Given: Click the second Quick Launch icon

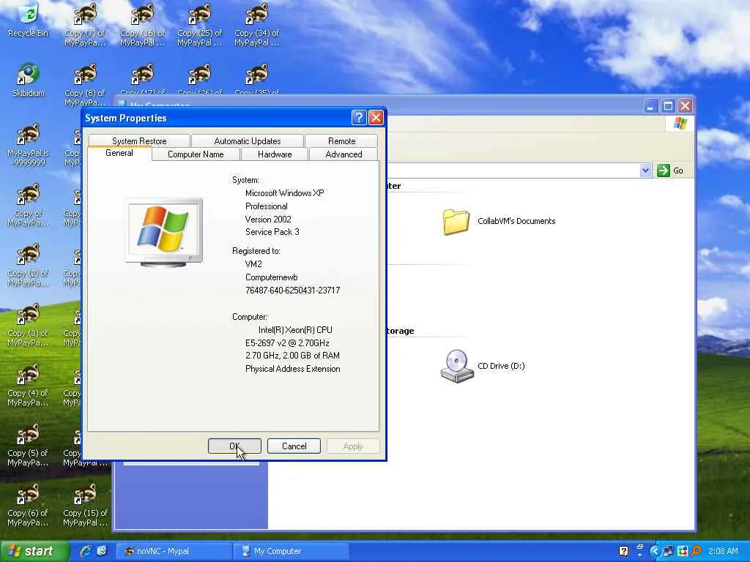Looking at the screenshot, I should [x=102, y=551].
